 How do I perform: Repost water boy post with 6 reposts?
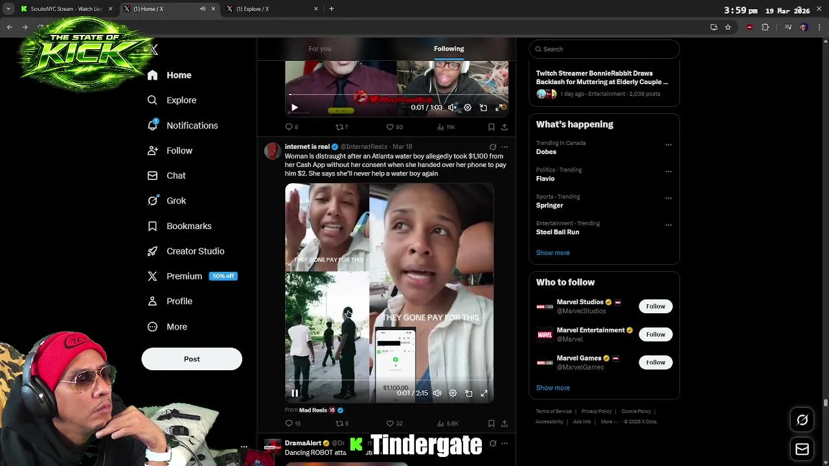[x=341, y=423]
